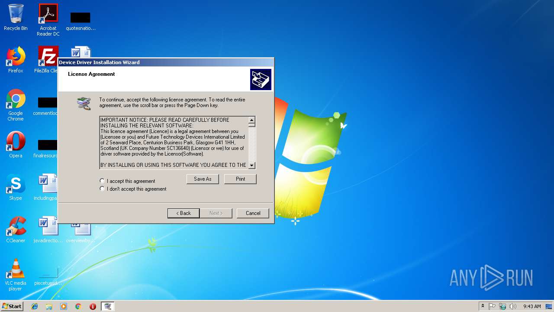Open the network tray icon

(x=502, y=306)
